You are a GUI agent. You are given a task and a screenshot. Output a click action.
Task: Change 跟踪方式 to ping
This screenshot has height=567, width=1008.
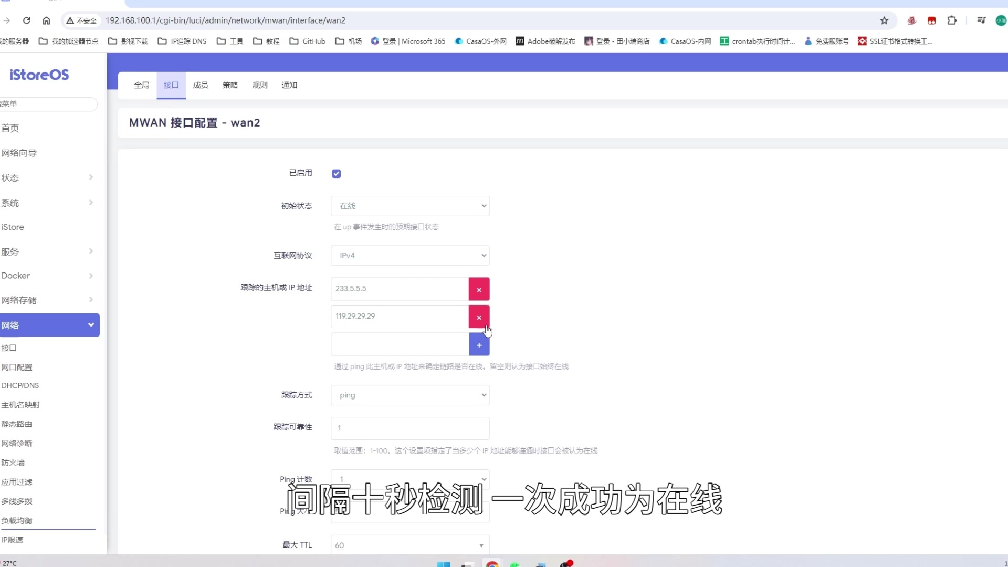(410, 395)
